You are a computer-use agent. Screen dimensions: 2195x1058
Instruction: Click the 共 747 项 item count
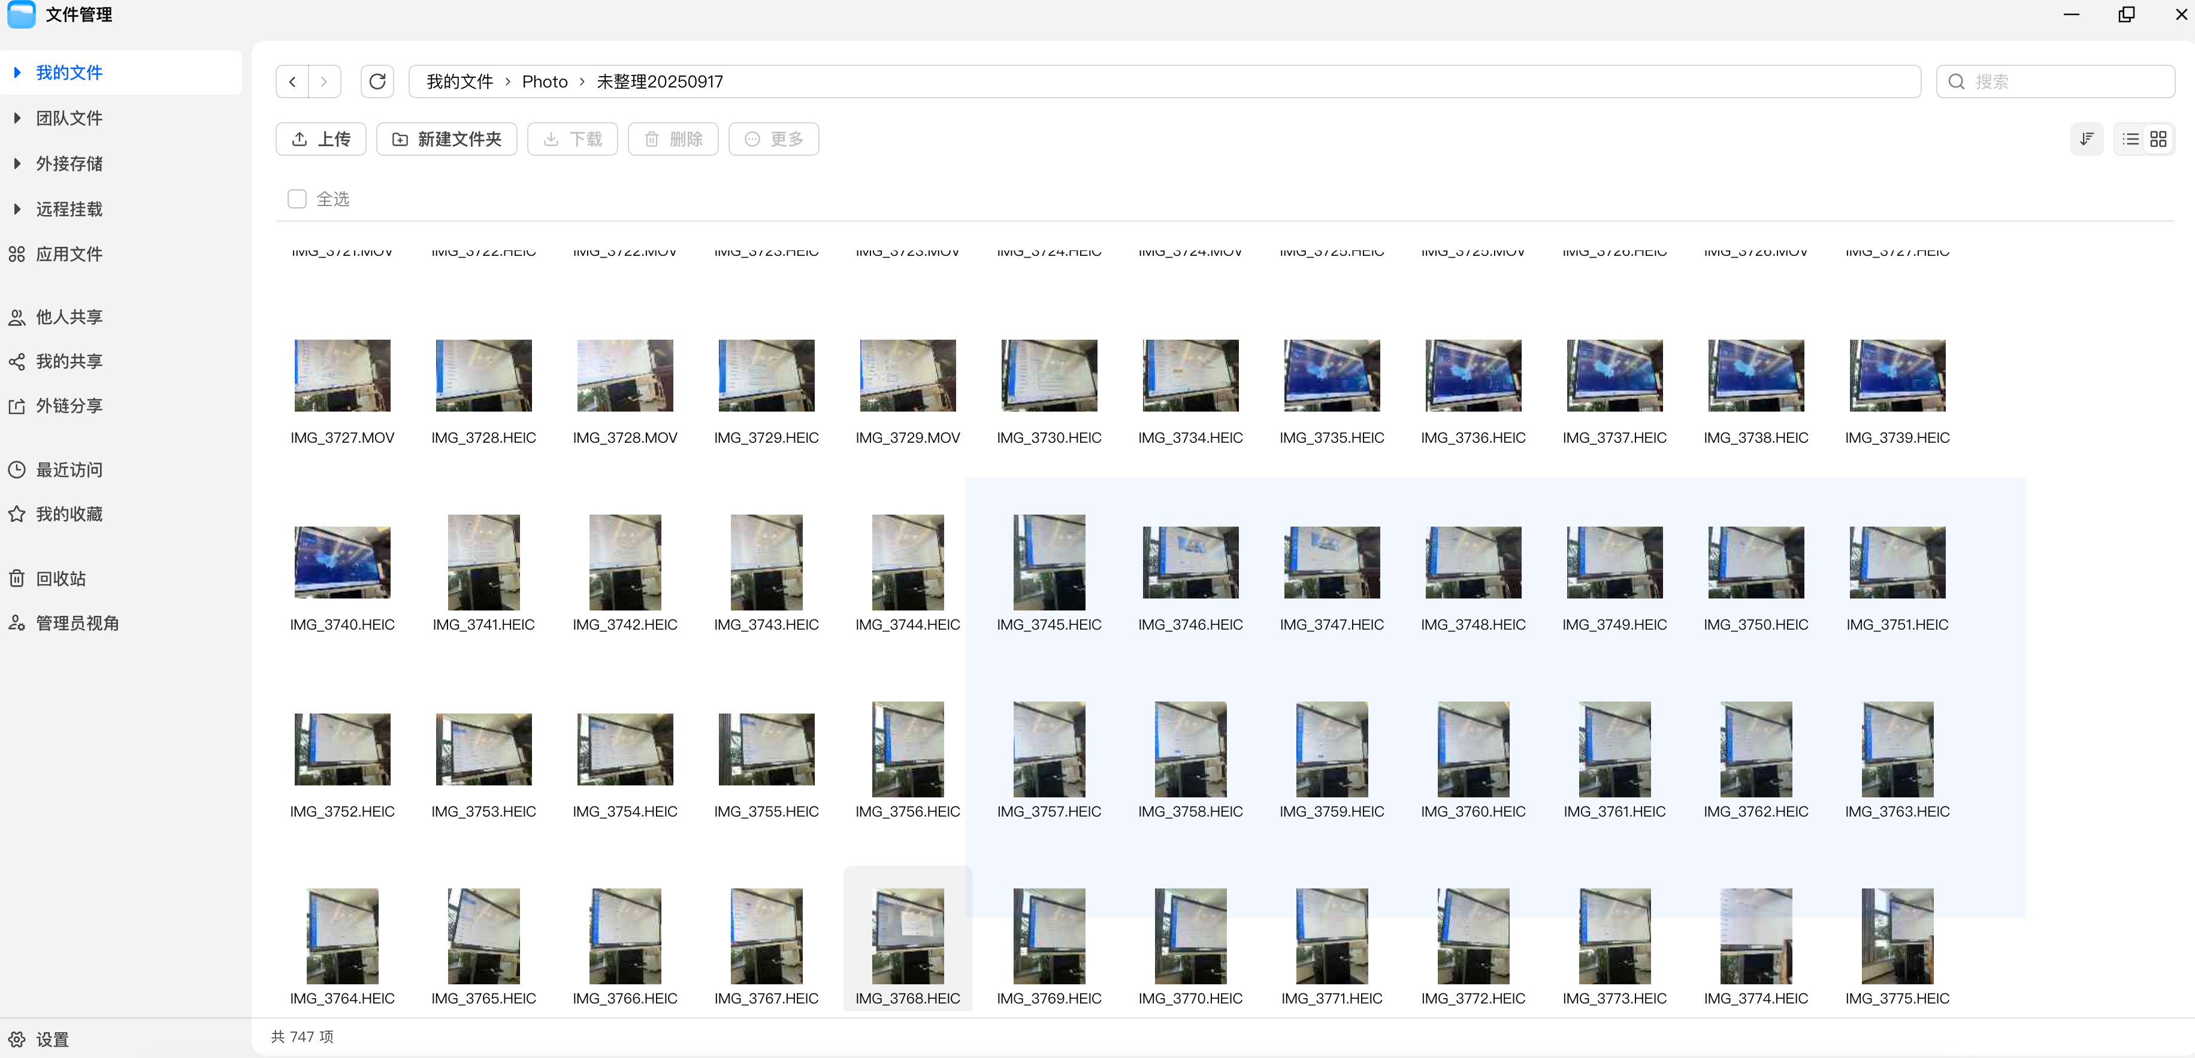(303, 1036)
